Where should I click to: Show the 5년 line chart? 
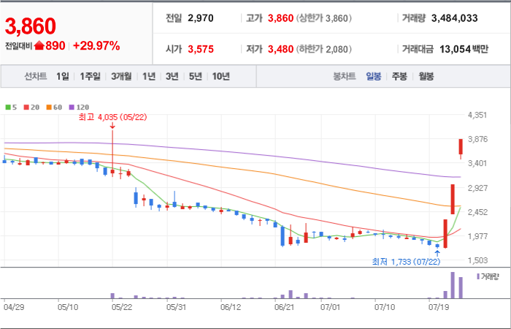196,76
